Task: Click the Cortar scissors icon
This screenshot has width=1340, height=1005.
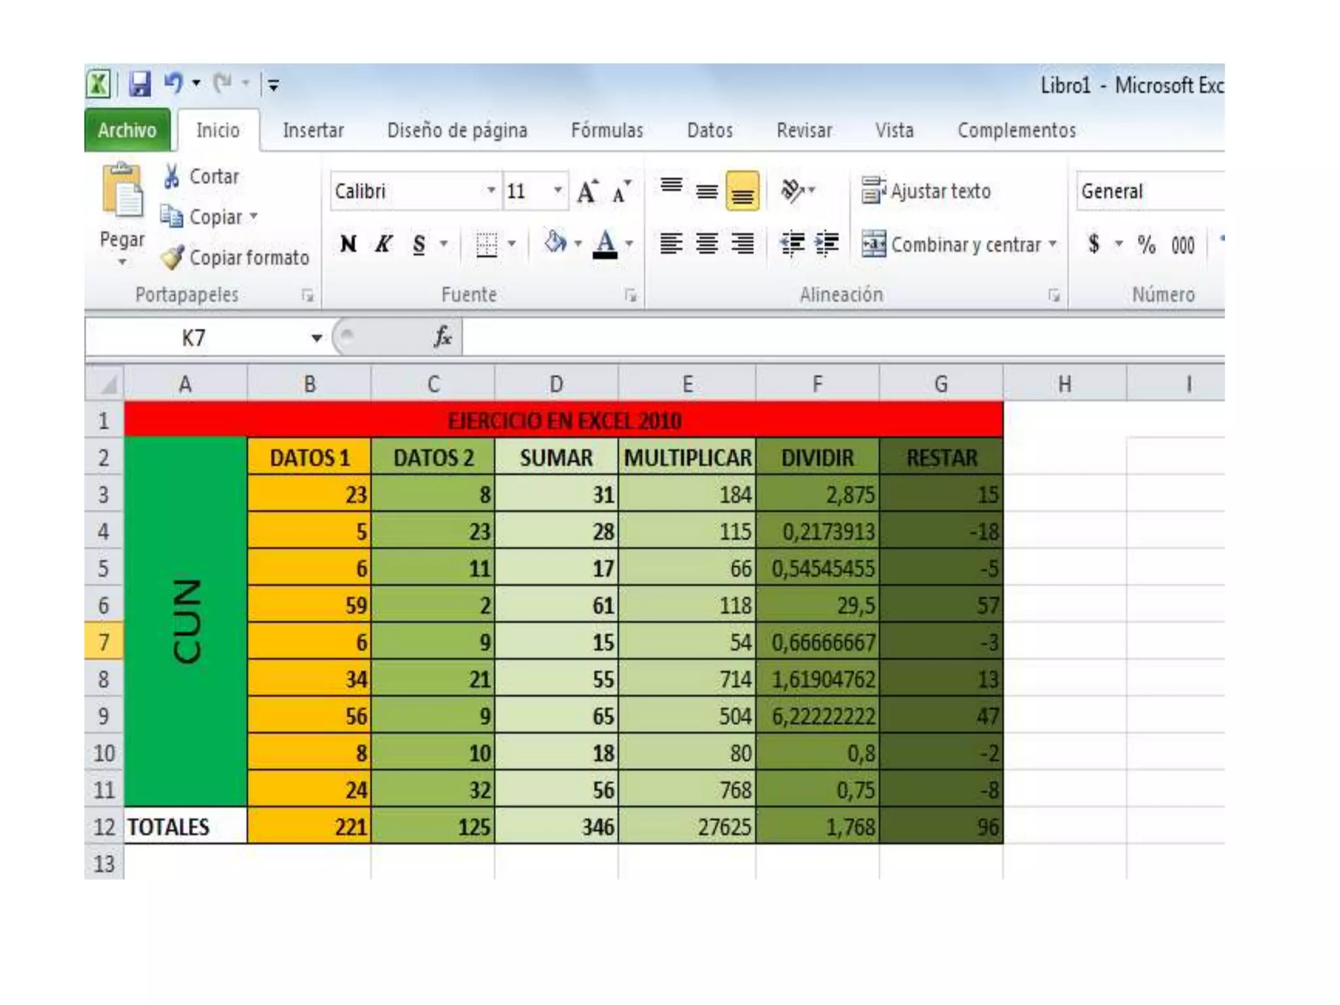Action: [171, 176]
